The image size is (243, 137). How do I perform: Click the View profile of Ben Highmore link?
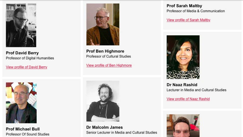109,65
